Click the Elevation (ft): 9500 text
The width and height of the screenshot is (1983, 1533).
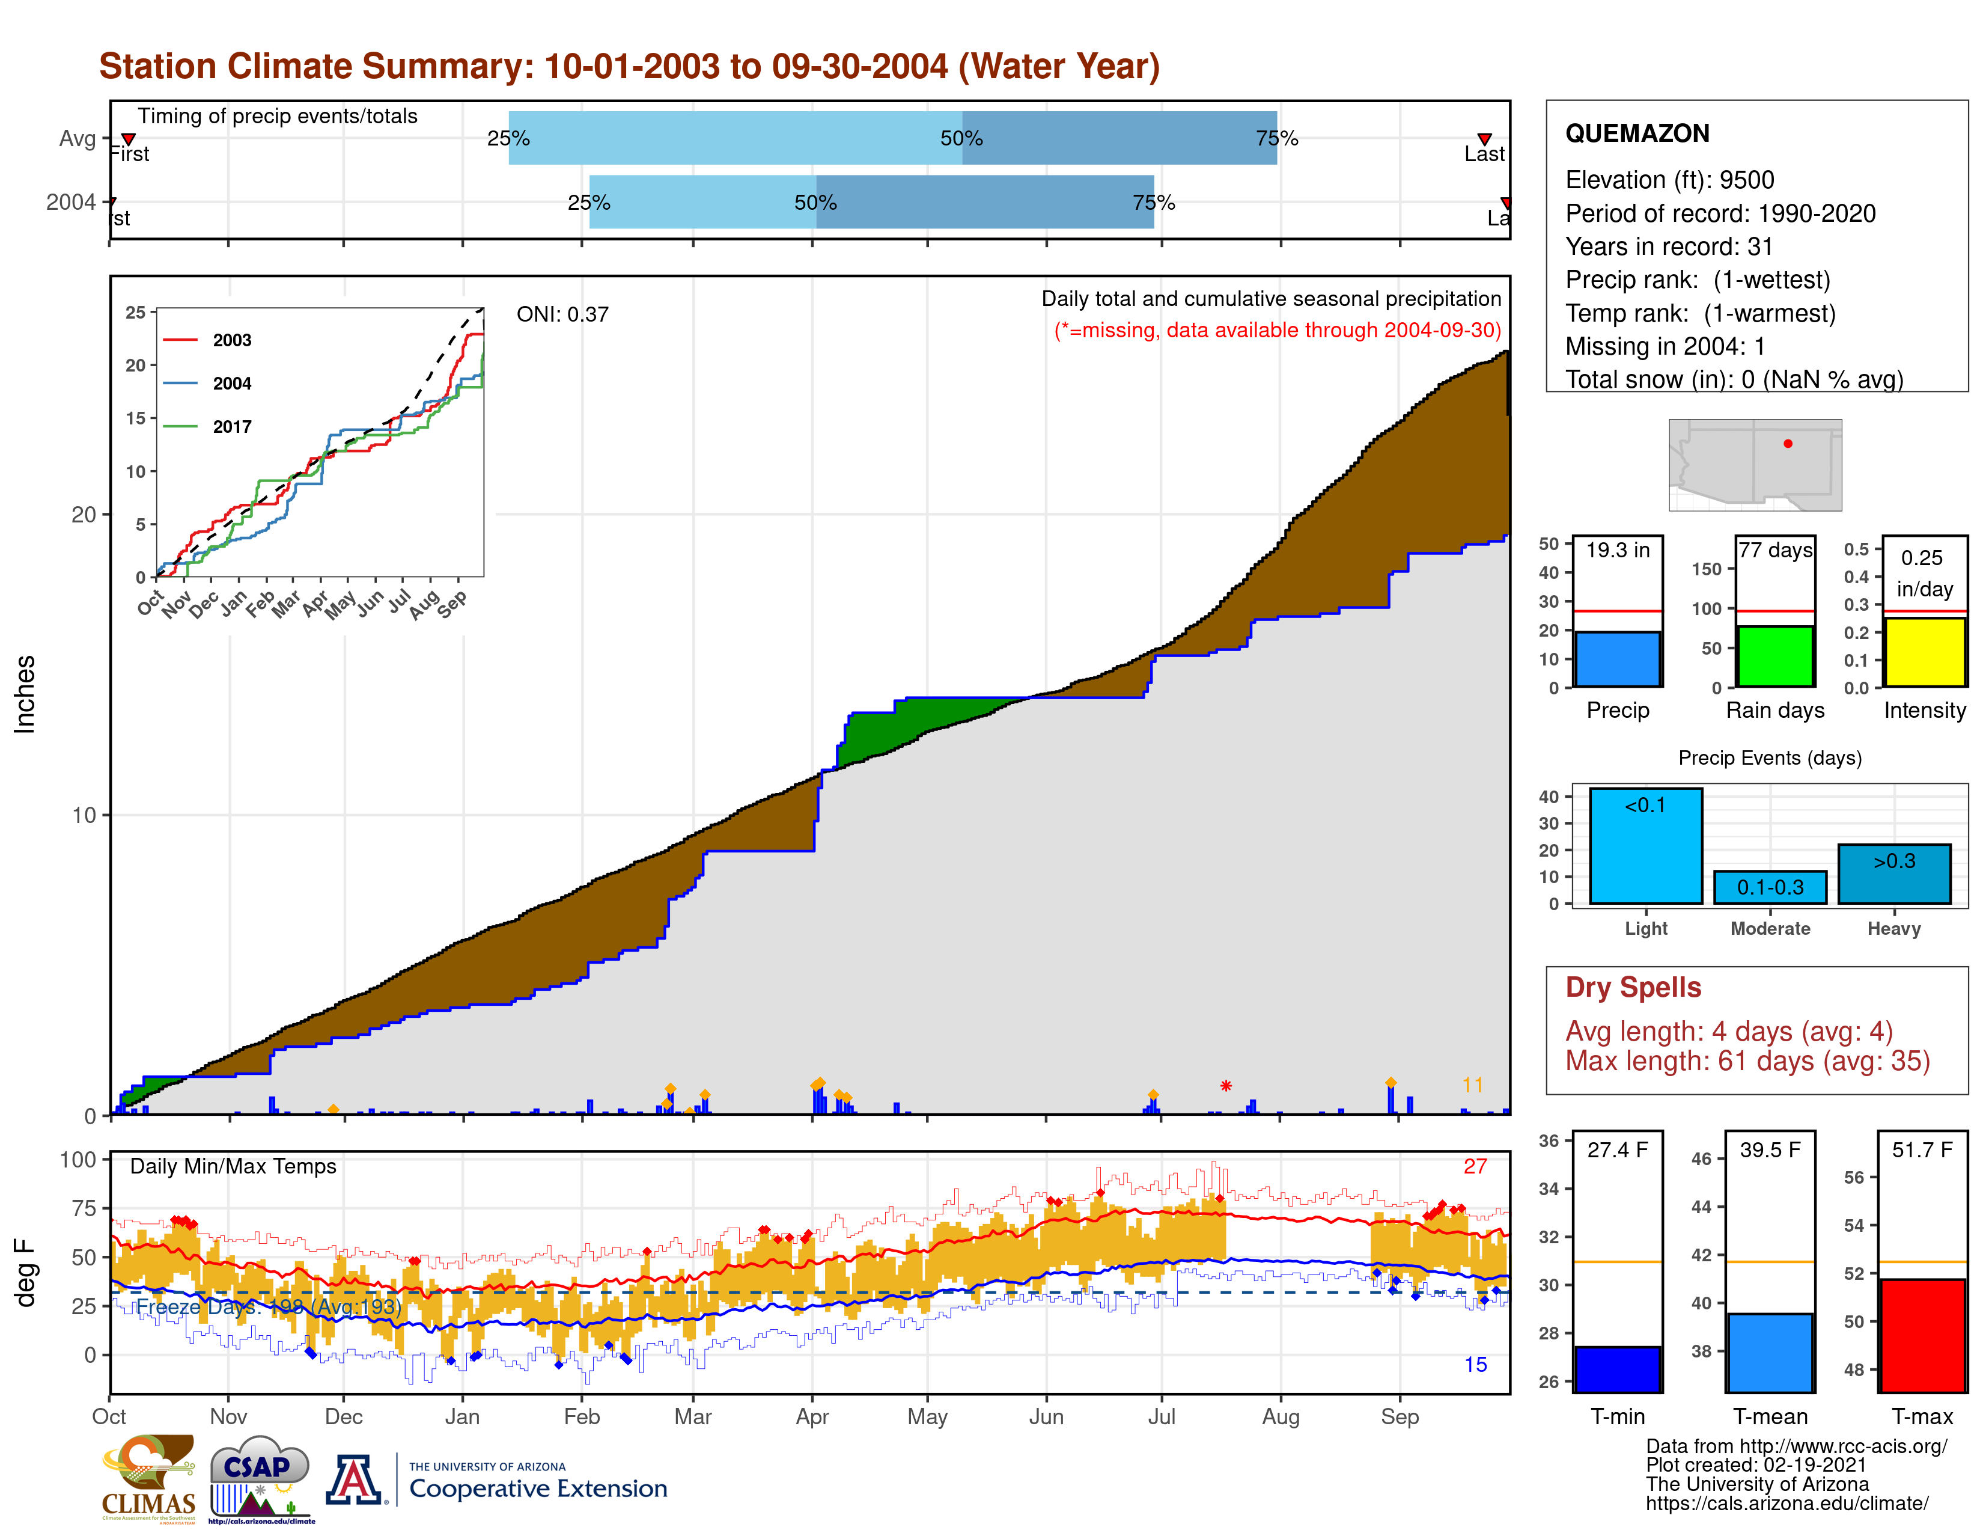pyautogui.click(x=1670, y=180)
